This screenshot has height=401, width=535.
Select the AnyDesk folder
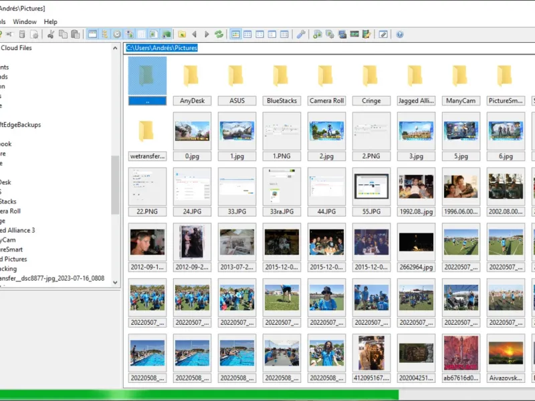tap(192, 81)
